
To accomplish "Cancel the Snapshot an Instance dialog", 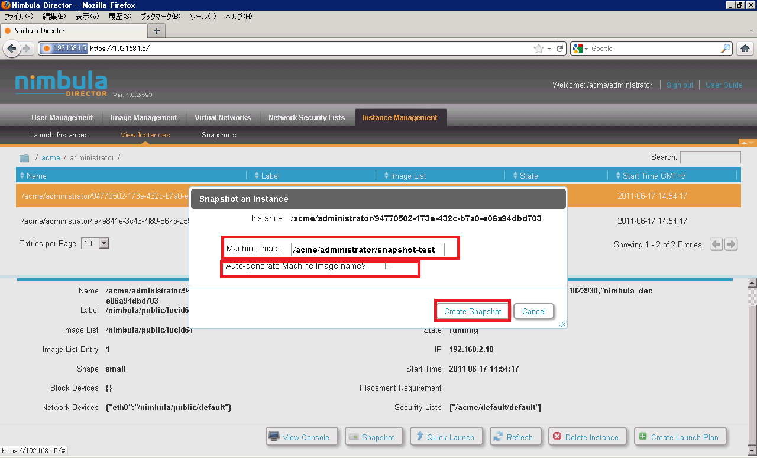I will pyautogui.click(x=533, y=311).
